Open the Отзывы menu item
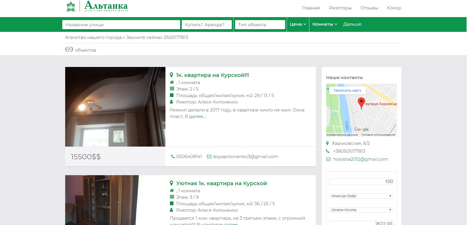 [x=369, y=8]
